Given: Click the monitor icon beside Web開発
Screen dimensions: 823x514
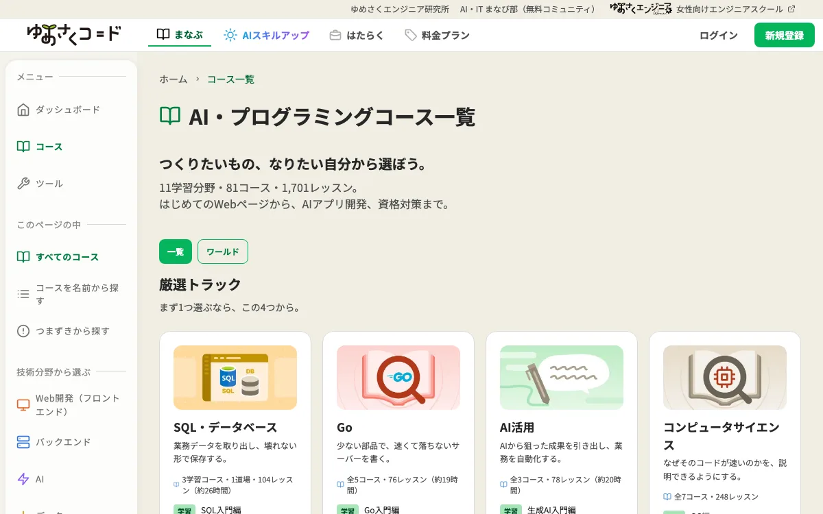Looking at the screenshot, I should point(23,405).
